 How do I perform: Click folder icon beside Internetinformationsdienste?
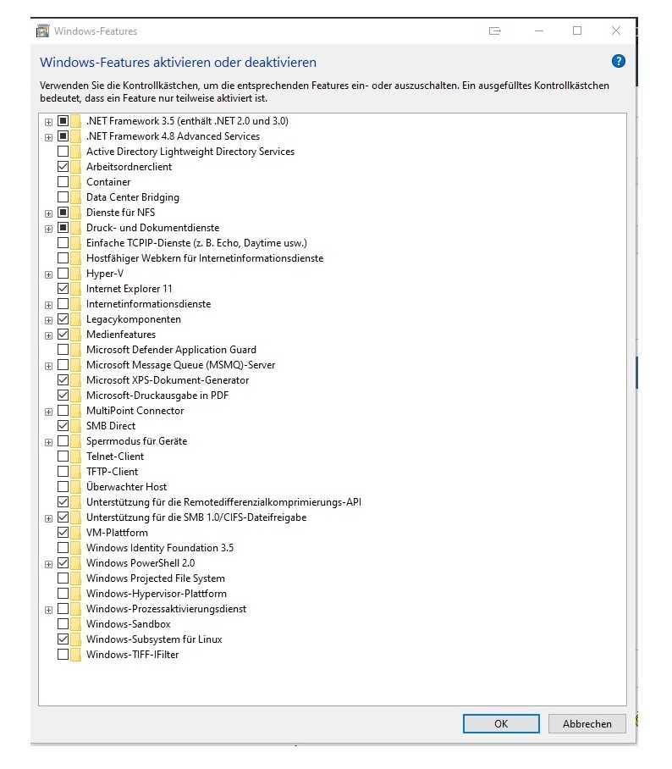pos(75,303)
